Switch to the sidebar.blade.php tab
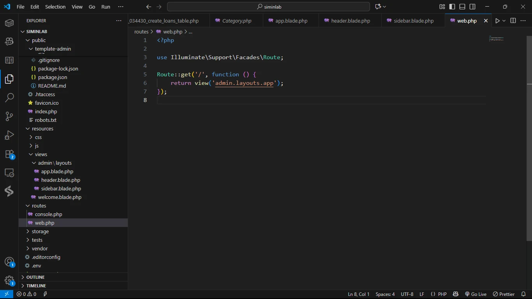Screen dimensions: 532x299 point(413,21)
